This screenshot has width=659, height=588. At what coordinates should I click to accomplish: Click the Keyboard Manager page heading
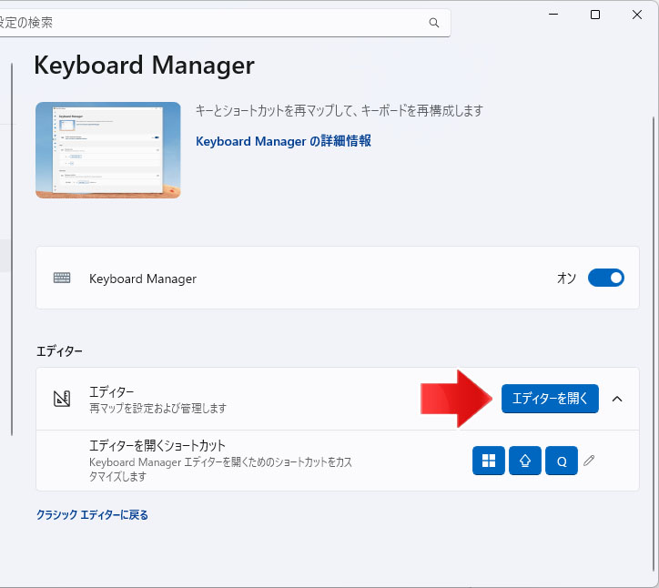click(144, 66)
